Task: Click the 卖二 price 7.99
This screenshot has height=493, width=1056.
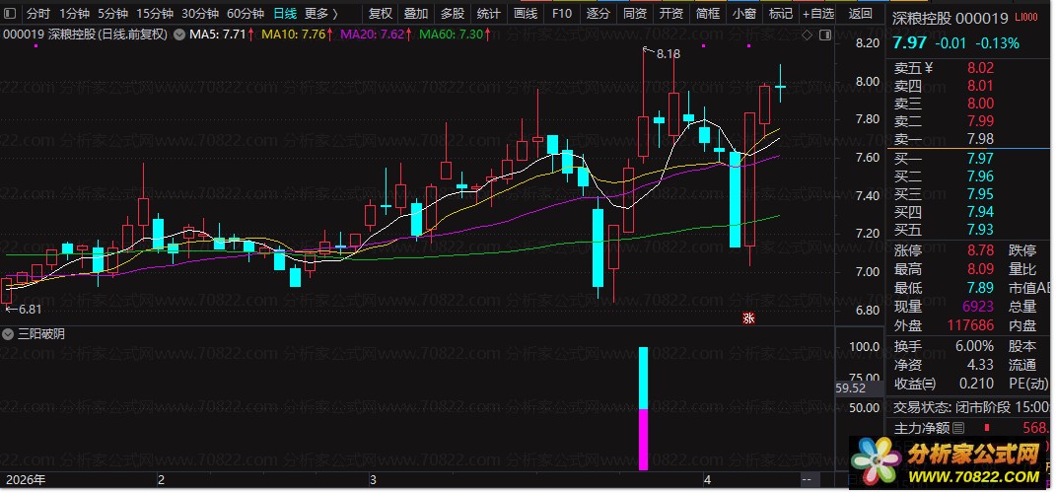Action: pos(980,121)
